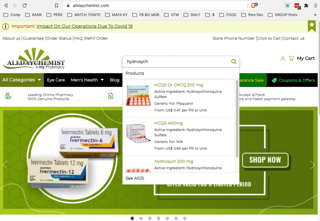Open the FOOD bookmarks folder
This screenshot has height=221, width=320.
click(x=228, y=15)
